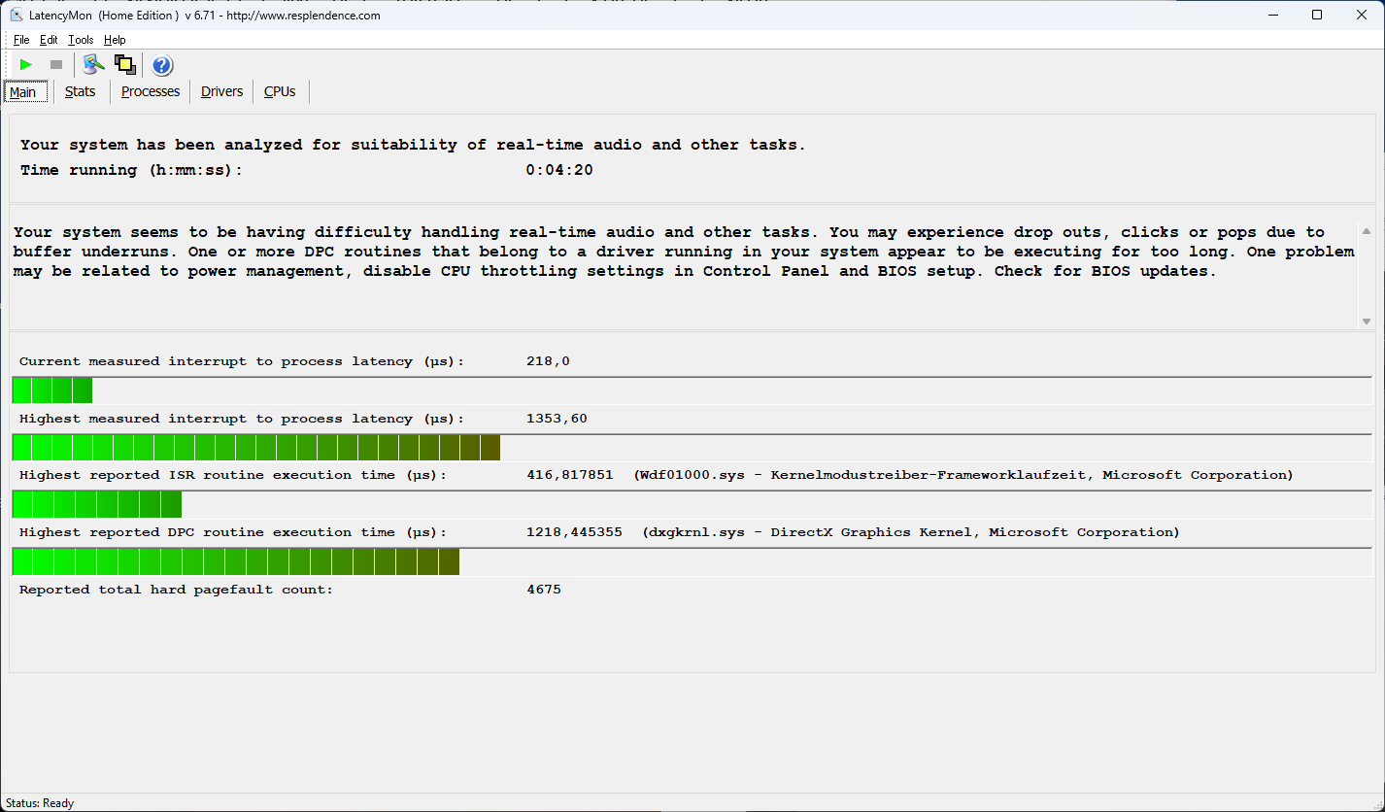Viewport: 1385px width, 812px height.
Task: Click the highest DPC execution time bar
Action: click(x=692, y=561)
